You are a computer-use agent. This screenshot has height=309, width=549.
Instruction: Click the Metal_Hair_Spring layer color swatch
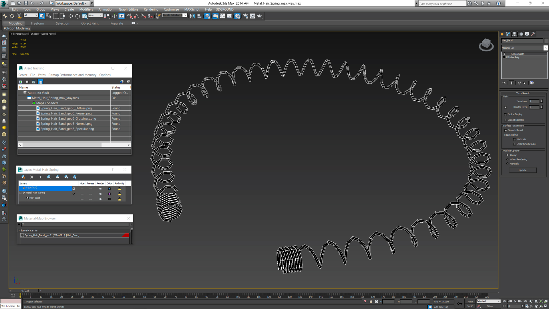pyautogui.click(x=109, y=194)
